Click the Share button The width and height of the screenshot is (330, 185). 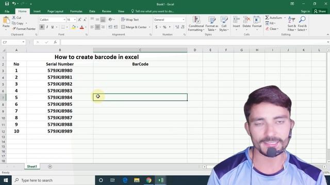(320, 11)
